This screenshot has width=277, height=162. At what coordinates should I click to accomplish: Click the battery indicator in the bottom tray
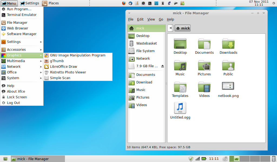tap(204, 159)
